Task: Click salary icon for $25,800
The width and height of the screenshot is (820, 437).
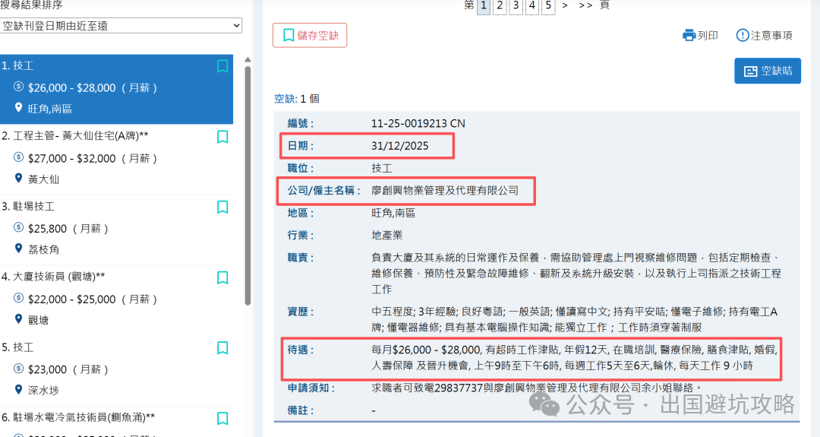Action: [x=18, y=227]
